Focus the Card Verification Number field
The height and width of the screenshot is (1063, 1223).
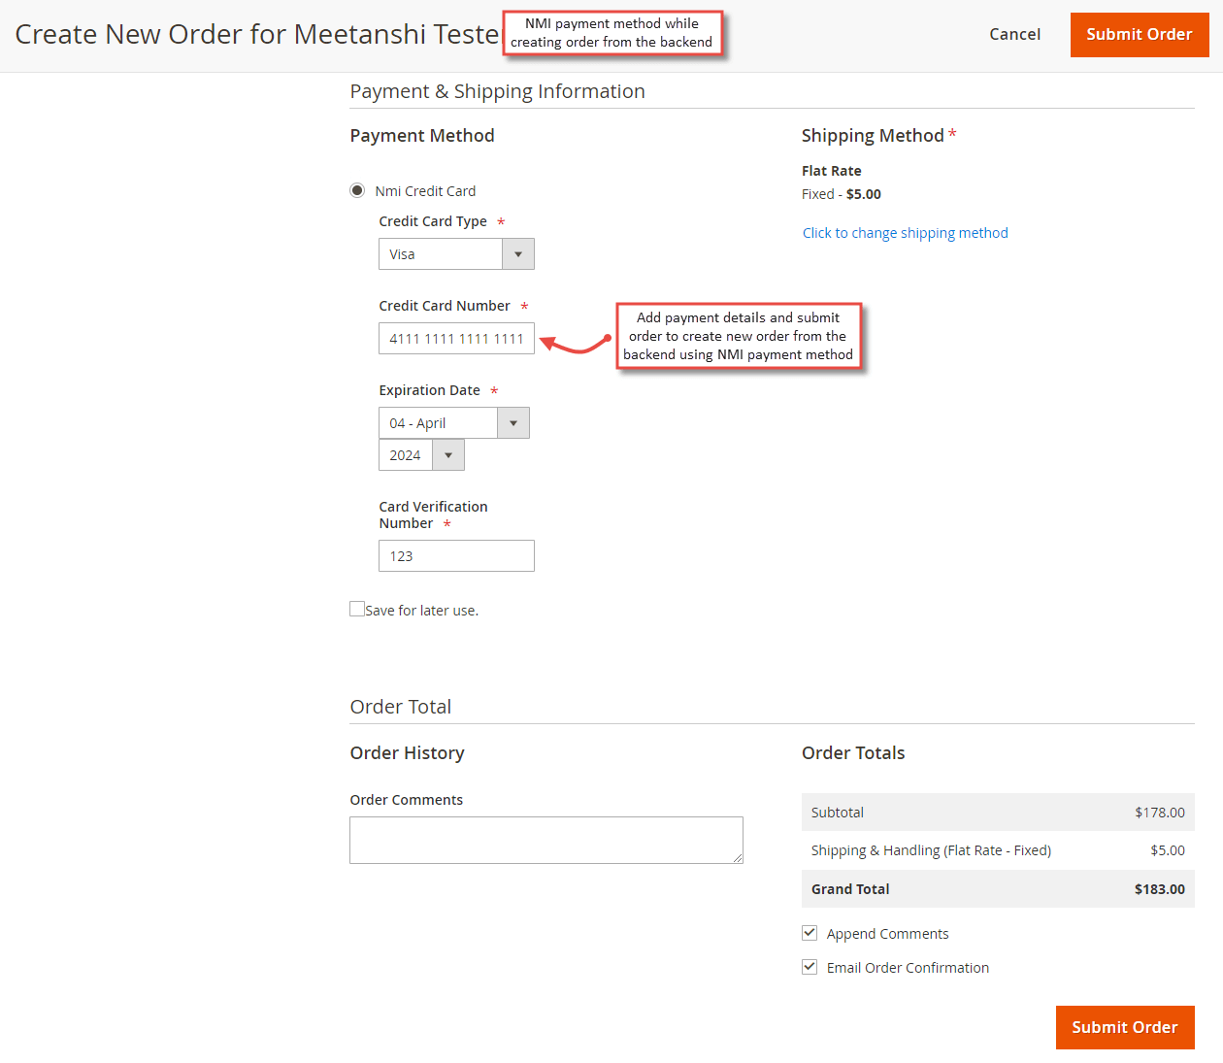point(456,555)
